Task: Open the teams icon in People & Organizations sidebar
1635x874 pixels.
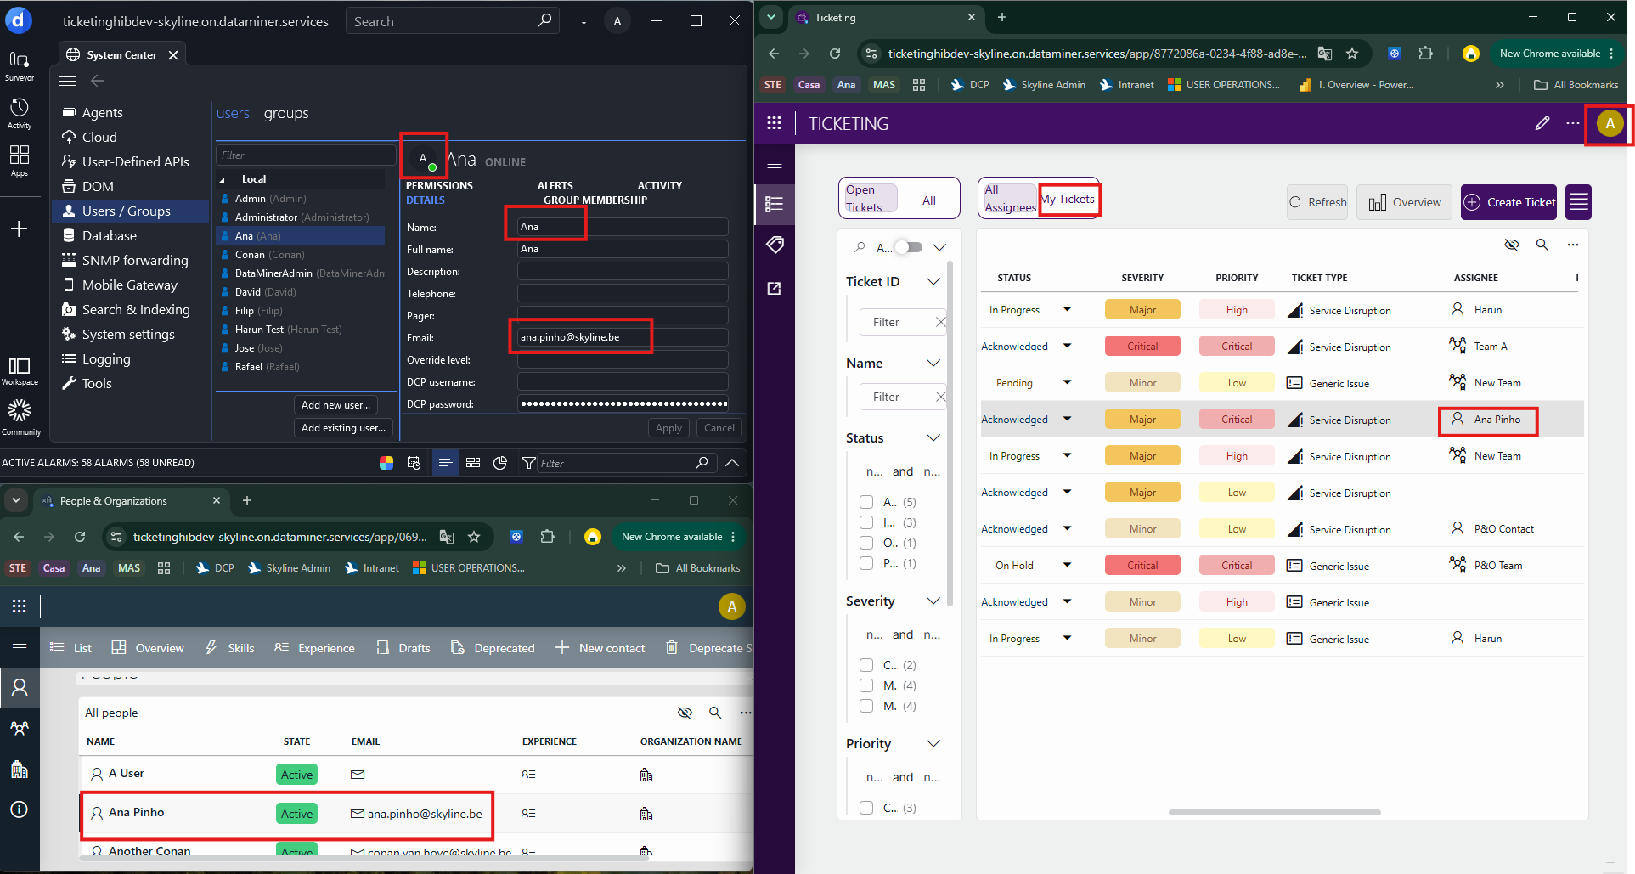Action: (20, 729)
